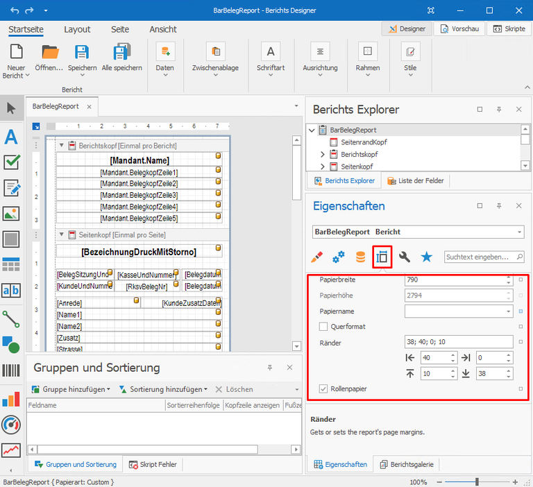533x487 pixels.
Task: Uncheck the Rollenpapier checkbox
Action: [323, 388]
